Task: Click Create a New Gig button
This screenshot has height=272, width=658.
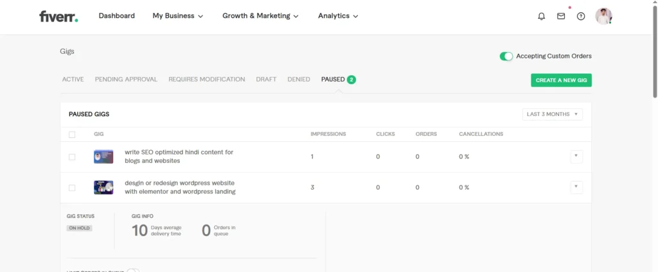Action: pos(561,80)
